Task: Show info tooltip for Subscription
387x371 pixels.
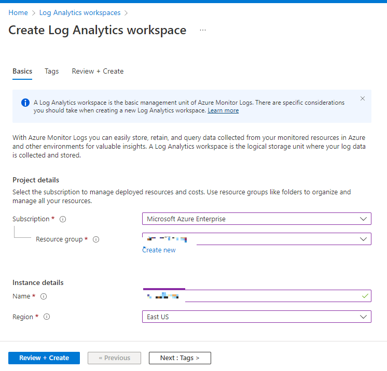Action: (x=63, y=219)
